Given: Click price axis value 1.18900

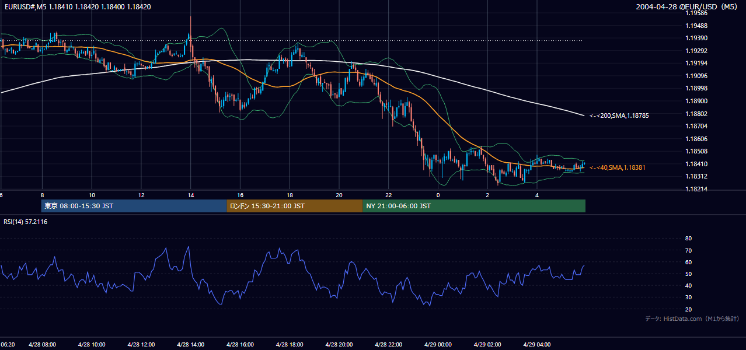Looking at the screenshot, I should click(x=696, y=101).
